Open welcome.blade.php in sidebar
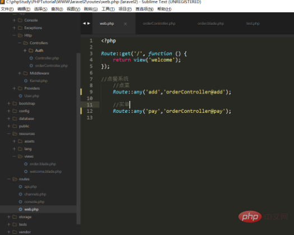The width and height of the screenshot is (294, 235). 46,172
